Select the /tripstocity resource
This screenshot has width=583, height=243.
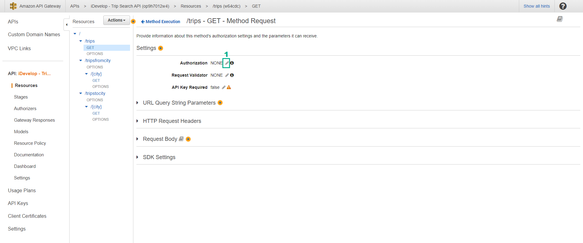pos(95,93)
